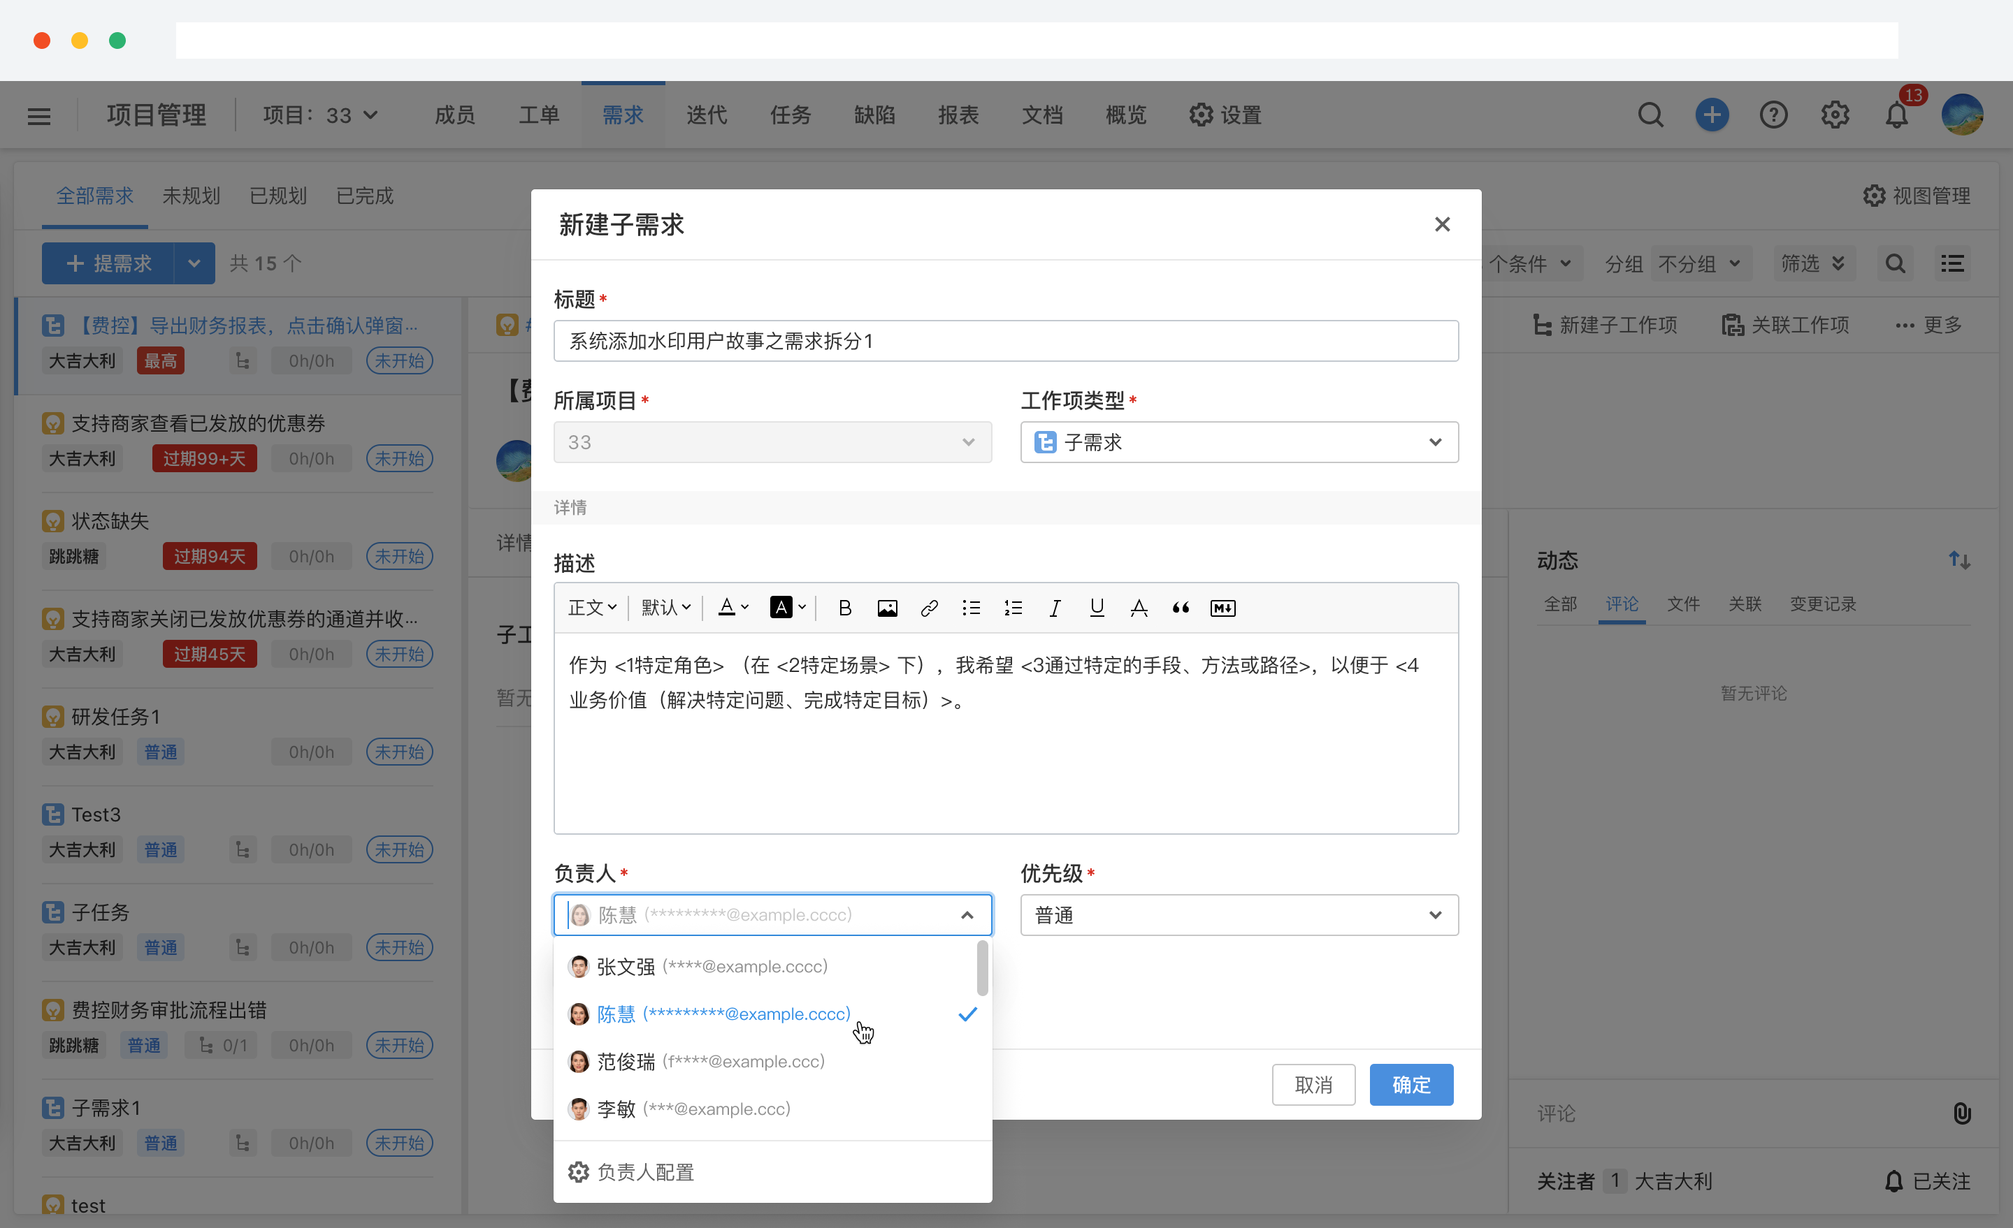This screenshot has width=2013, height=1228.
Task: Open the priority dropdown showing 普通
Action: tap(1239, 915)
